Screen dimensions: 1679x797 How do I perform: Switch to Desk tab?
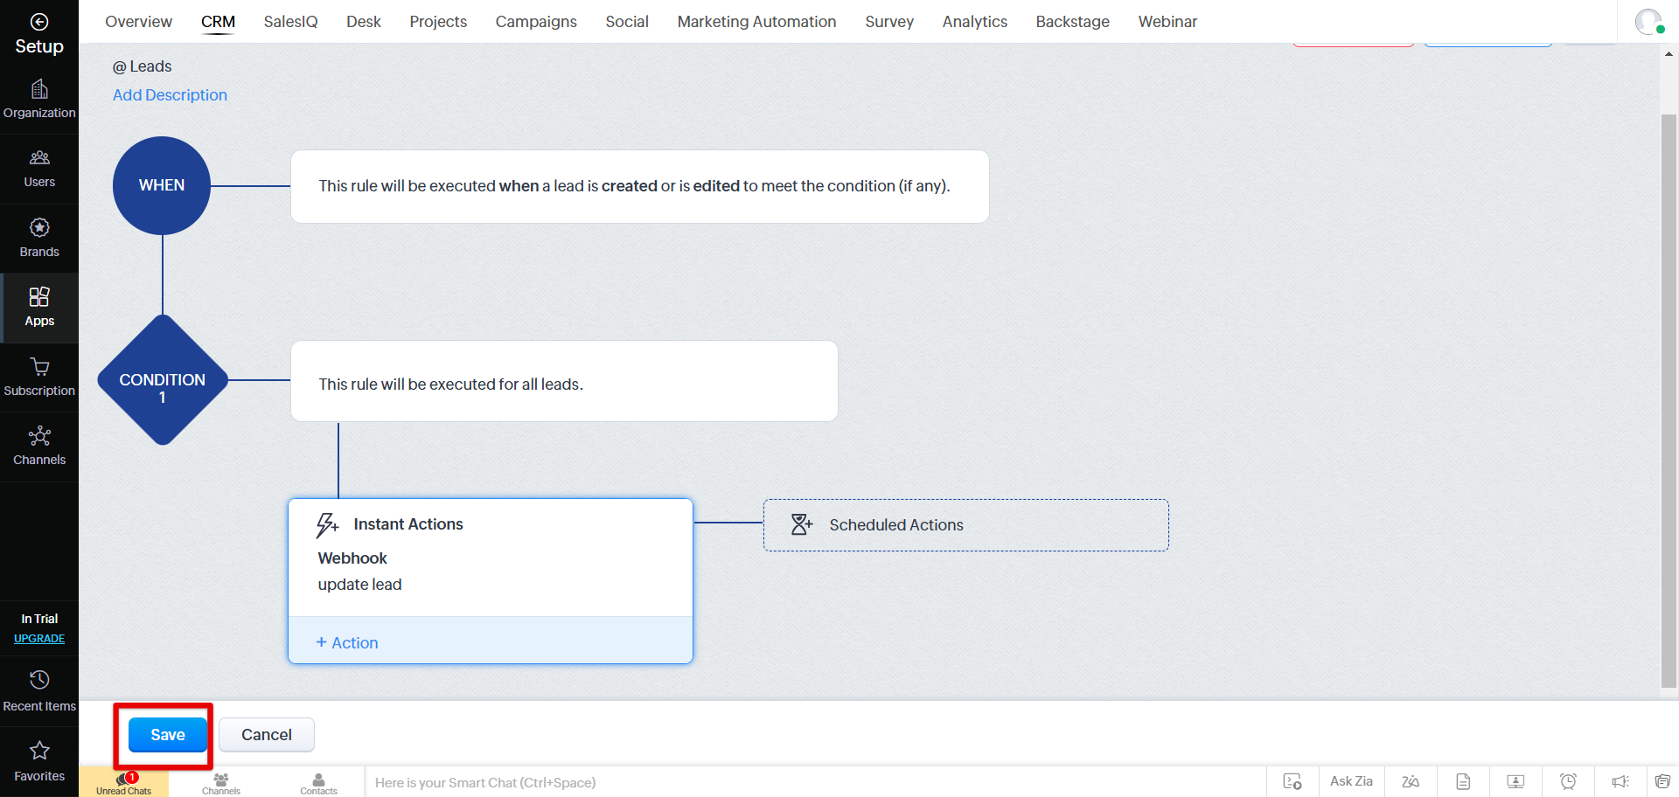pyautogui.click(x=363, y=22)
